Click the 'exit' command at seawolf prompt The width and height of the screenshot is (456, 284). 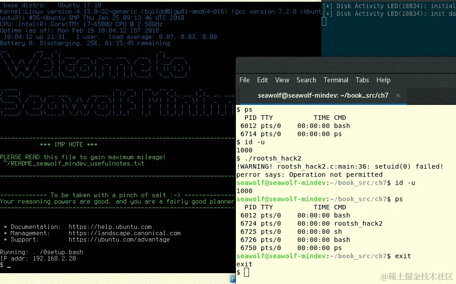(403, 256)
